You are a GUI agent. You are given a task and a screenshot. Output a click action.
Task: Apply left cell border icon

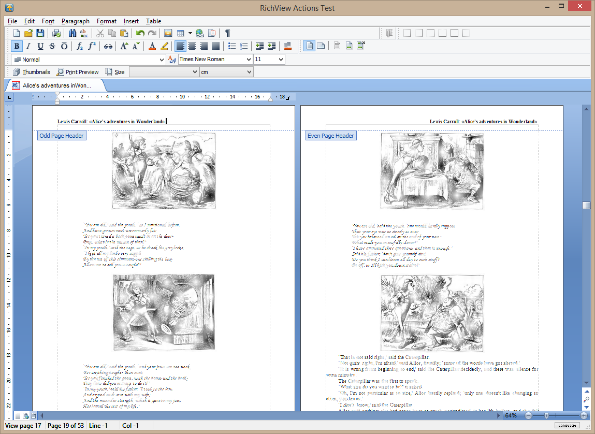(x=407, y=33)
